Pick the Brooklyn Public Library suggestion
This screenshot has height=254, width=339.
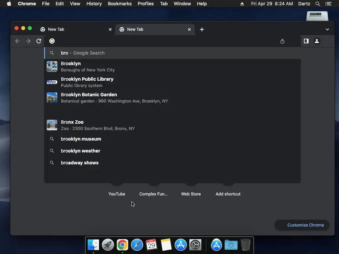tap(172, 82)
